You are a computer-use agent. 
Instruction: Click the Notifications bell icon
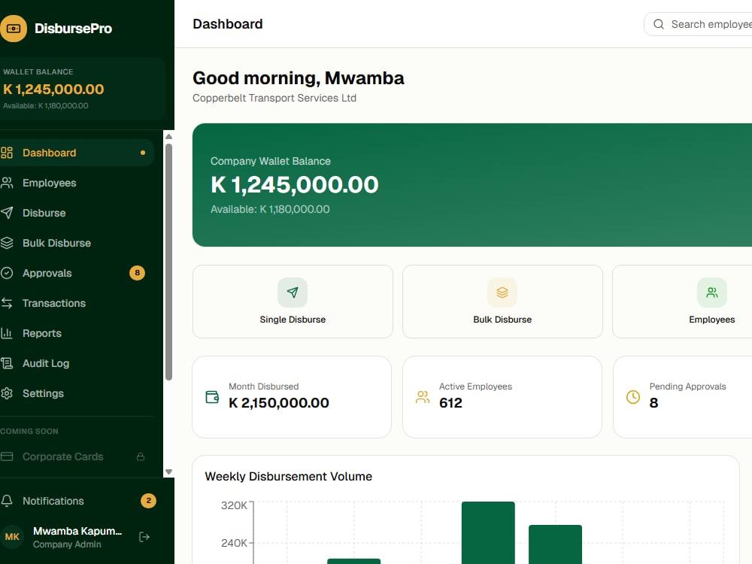[x=7, y=501]
